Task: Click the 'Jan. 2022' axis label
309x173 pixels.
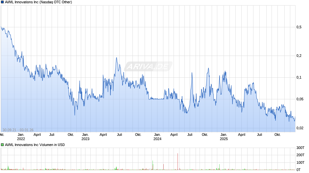Action: click(x=21, y=137)
